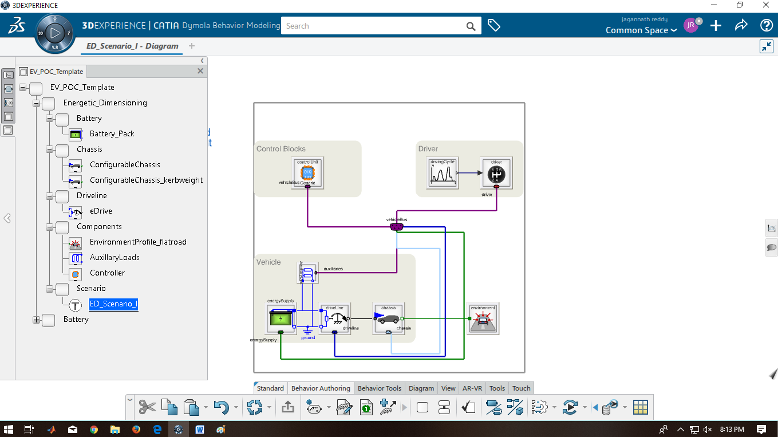The width and height of the screenshot is (778, 437).
Task: Close the EV_POC_Template panel
Action: [x=200, y=71]
